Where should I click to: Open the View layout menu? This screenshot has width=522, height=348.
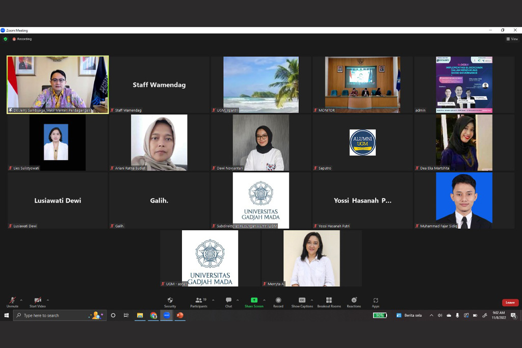512,39
